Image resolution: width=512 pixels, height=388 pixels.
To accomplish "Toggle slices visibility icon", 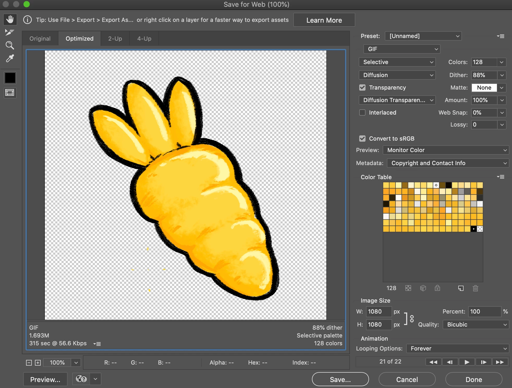I will pyautogui.click(x=10, y=93).
